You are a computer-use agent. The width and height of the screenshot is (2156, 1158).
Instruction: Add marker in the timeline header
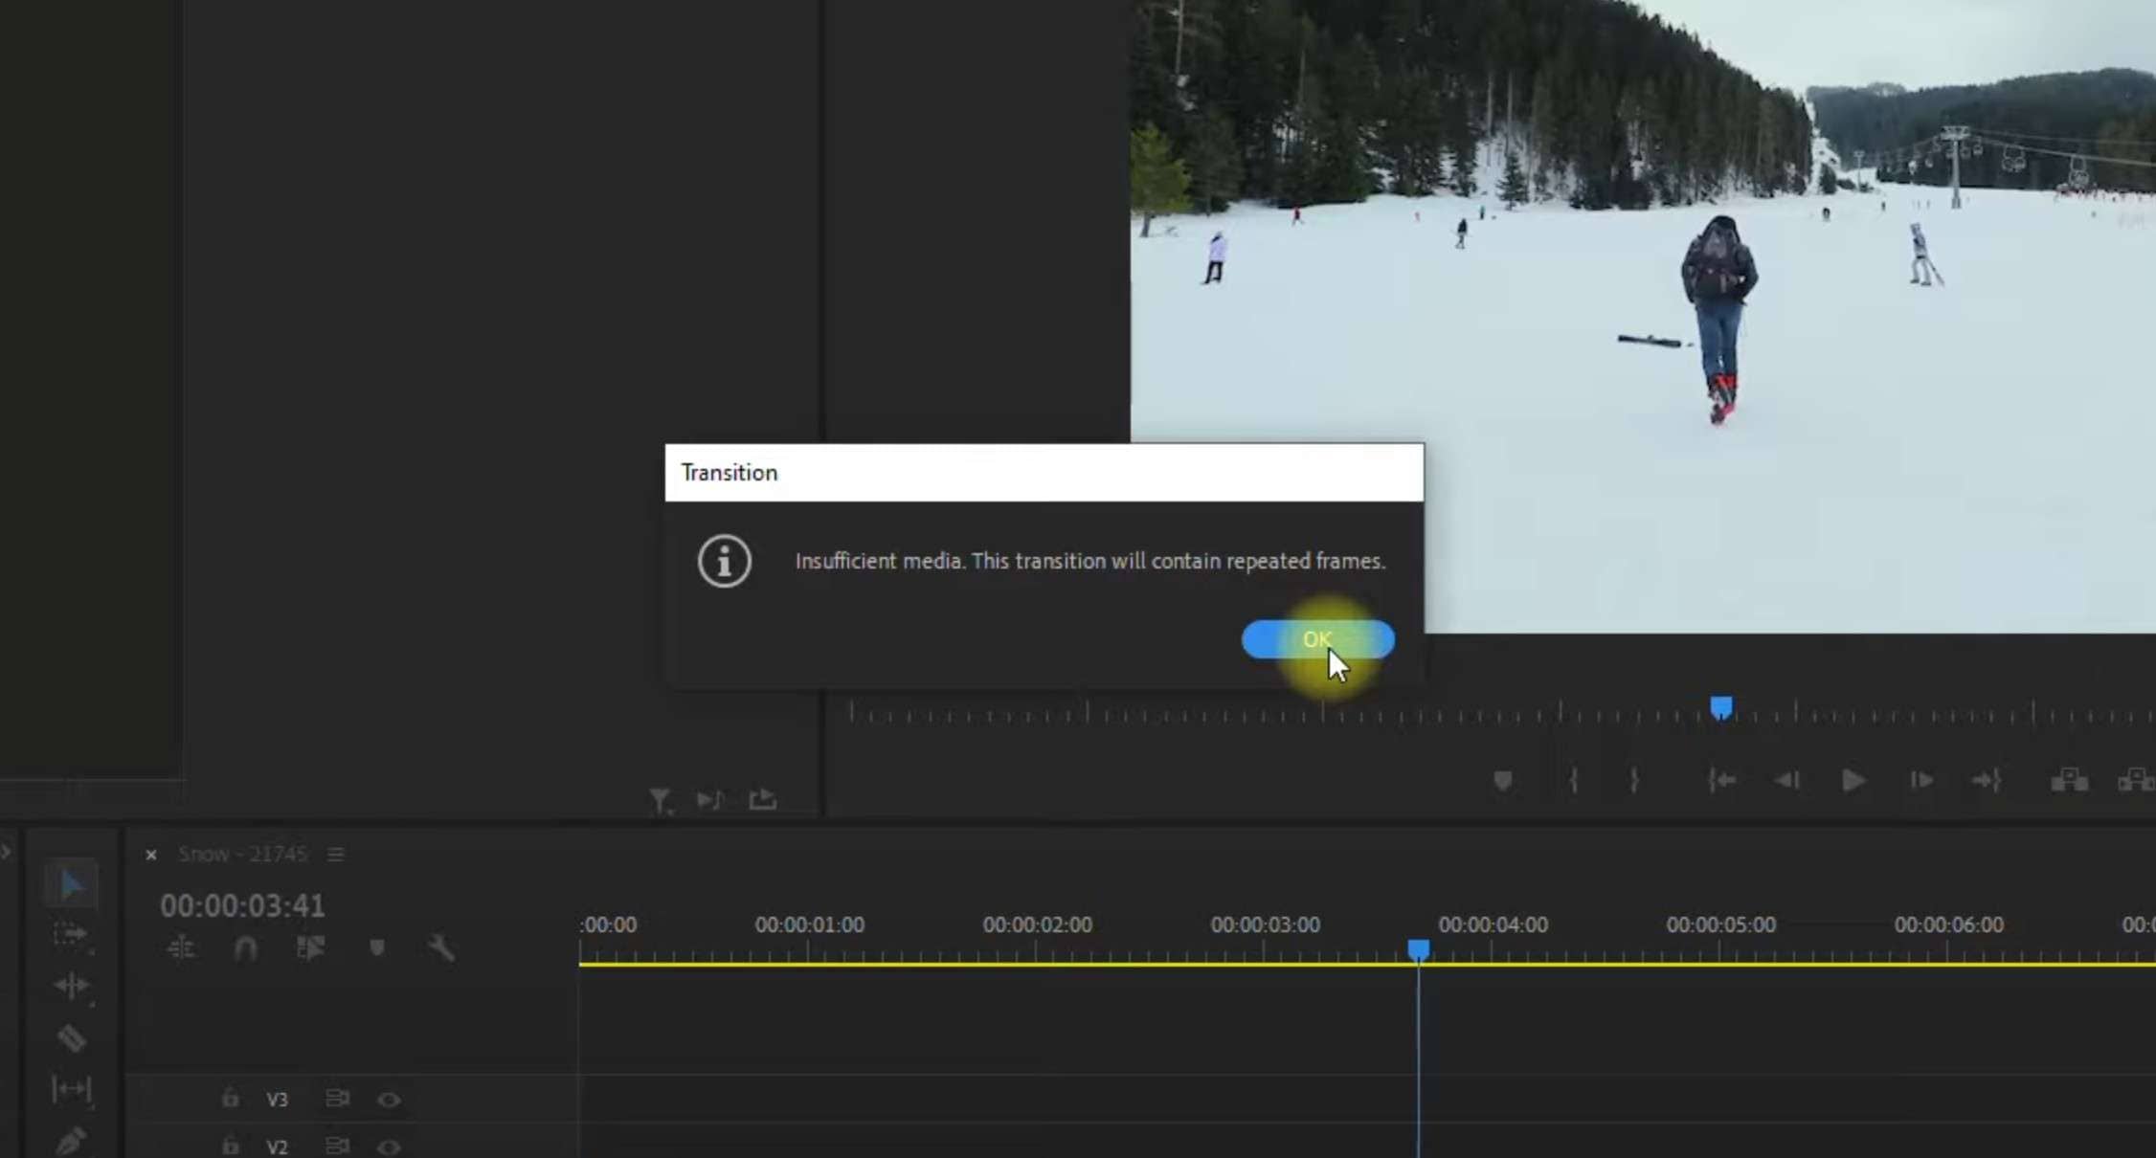377,948
